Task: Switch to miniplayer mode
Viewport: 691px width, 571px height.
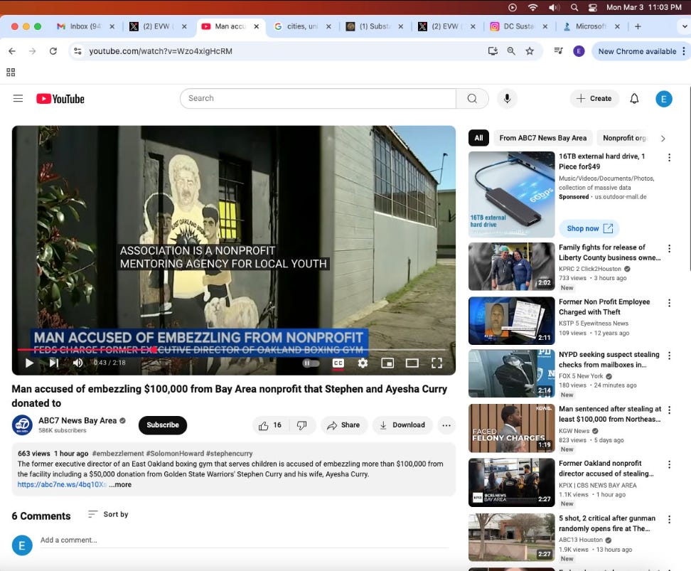Action: pyautogui.click(x=387, y=363)
